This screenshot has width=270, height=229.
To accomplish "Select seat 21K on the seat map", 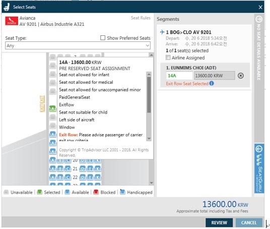I will [98, 168].
